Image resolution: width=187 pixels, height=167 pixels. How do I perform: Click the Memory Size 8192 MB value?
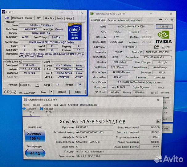pyautogui.click(x=118, y=77)
